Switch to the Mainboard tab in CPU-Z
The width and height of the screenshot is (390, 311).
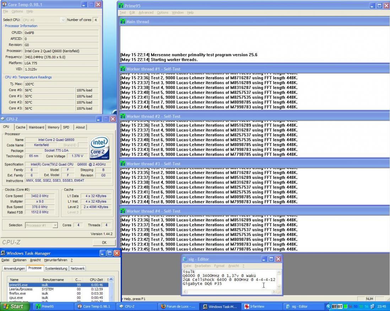[36, 127]
